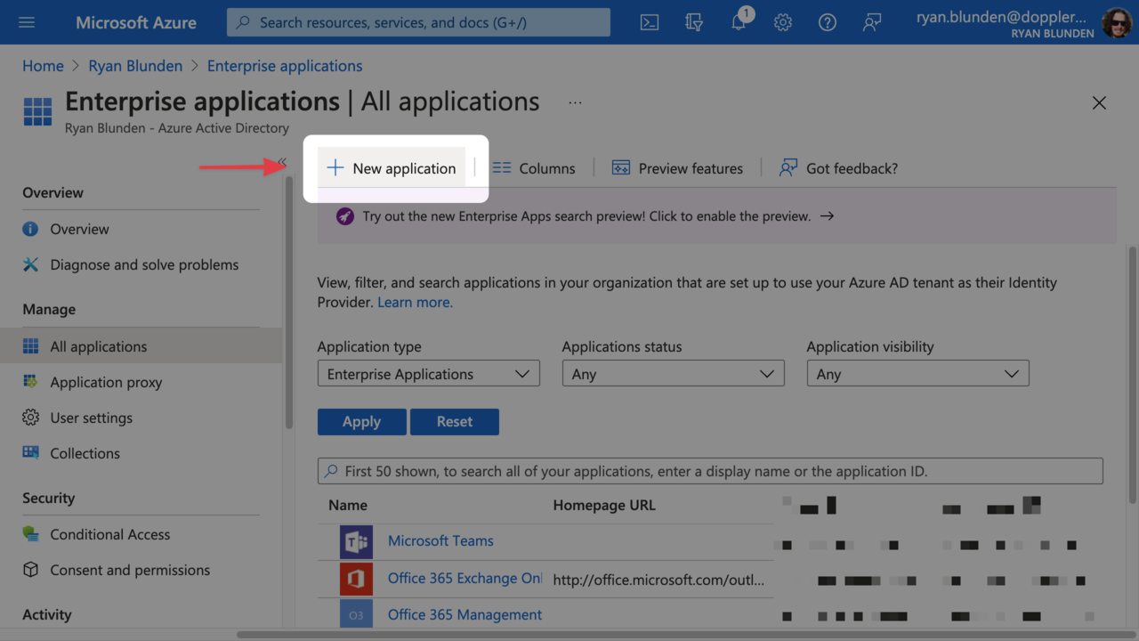The height and width of the screenshot is (641, 1139).
Task: Open the feedback icon in top bar
Action: (872, 22)
